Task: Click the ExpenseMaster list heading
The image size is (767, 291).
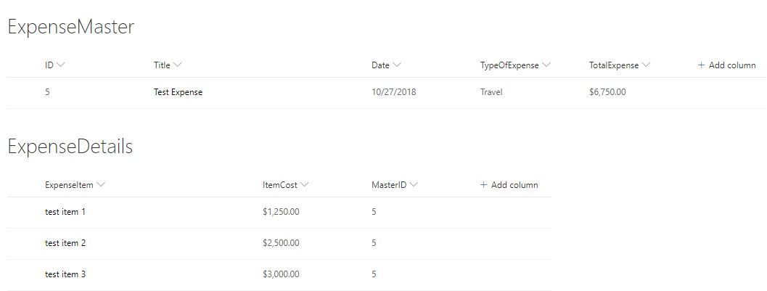Action: 71,28
